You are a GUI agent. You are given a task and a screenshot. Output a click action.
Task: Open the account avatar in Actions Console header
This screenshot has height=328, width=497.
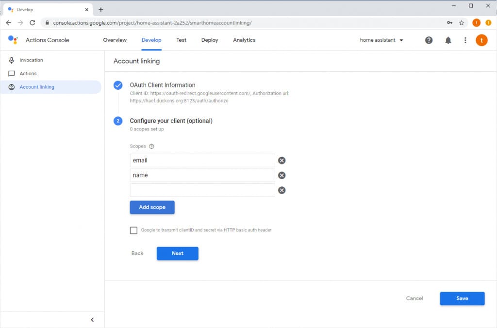(x=481, y=40)
